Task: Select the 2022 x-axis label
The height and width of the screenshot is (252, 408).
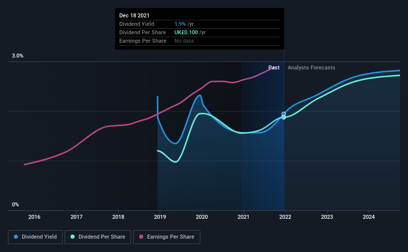Action: coord(285,217)
